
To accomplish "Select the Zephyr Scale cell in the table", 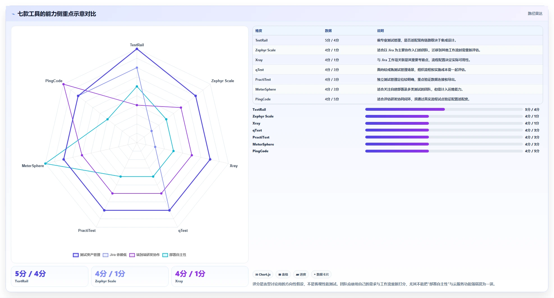I will (x=265, y=50).
